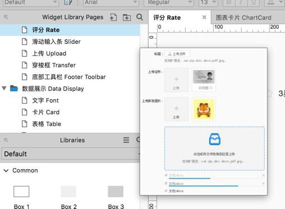Click the Data Display blue folder icon
Screen dimensions: 285x209
click(14, 89)
